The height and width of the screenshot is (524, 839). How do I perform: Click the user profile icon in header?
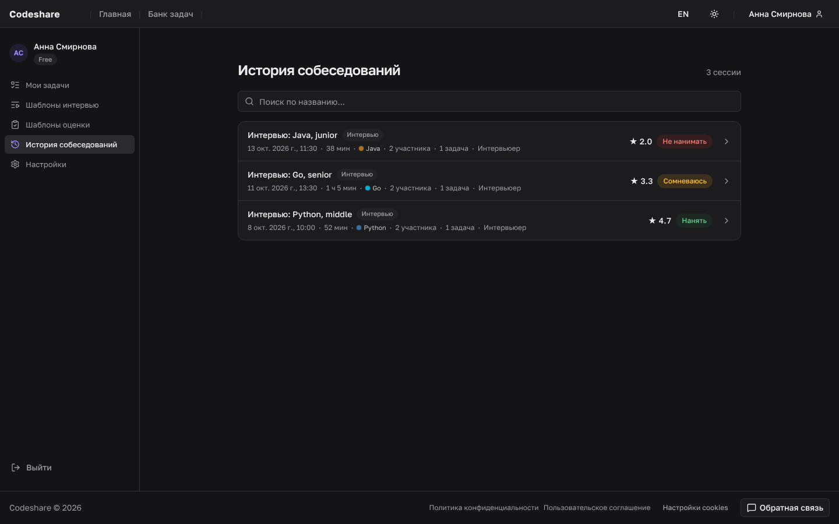tap(819, 14)
